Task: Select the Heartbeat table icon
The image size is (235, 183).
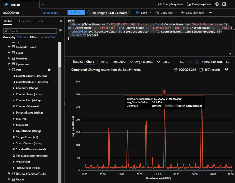Action: pyautogui.click(x=14, y=58)
